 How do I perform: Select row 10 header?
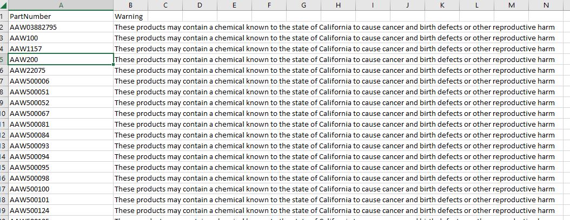(x=4, y=113)
